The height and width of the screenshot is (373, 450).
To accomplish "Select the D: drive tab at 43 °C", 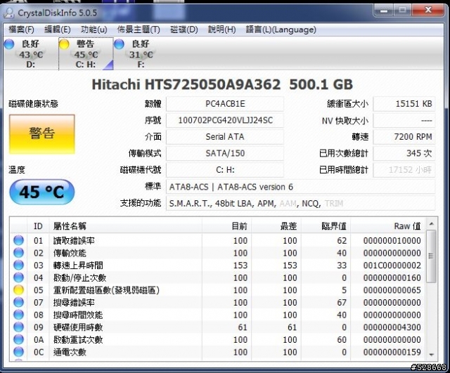I will (31, 53).
